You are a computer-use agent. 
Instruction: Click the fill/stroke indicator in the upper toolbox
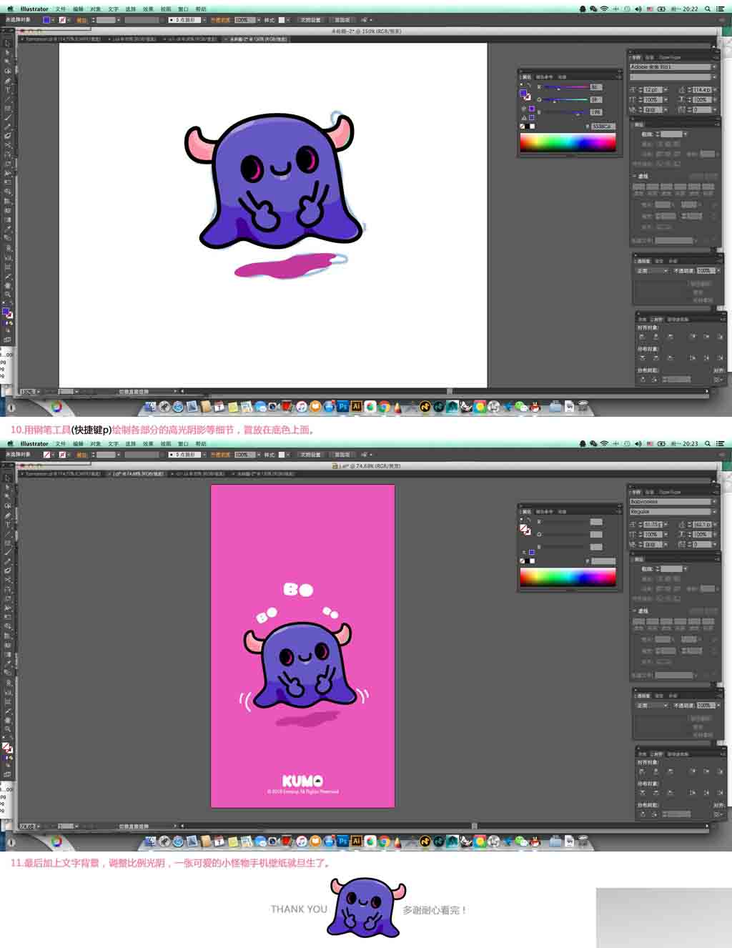point(7,313)
